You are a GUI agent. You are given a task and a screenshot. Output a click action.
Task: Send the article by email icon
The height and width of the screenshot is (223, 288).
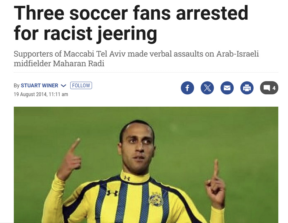coord(227,88)
